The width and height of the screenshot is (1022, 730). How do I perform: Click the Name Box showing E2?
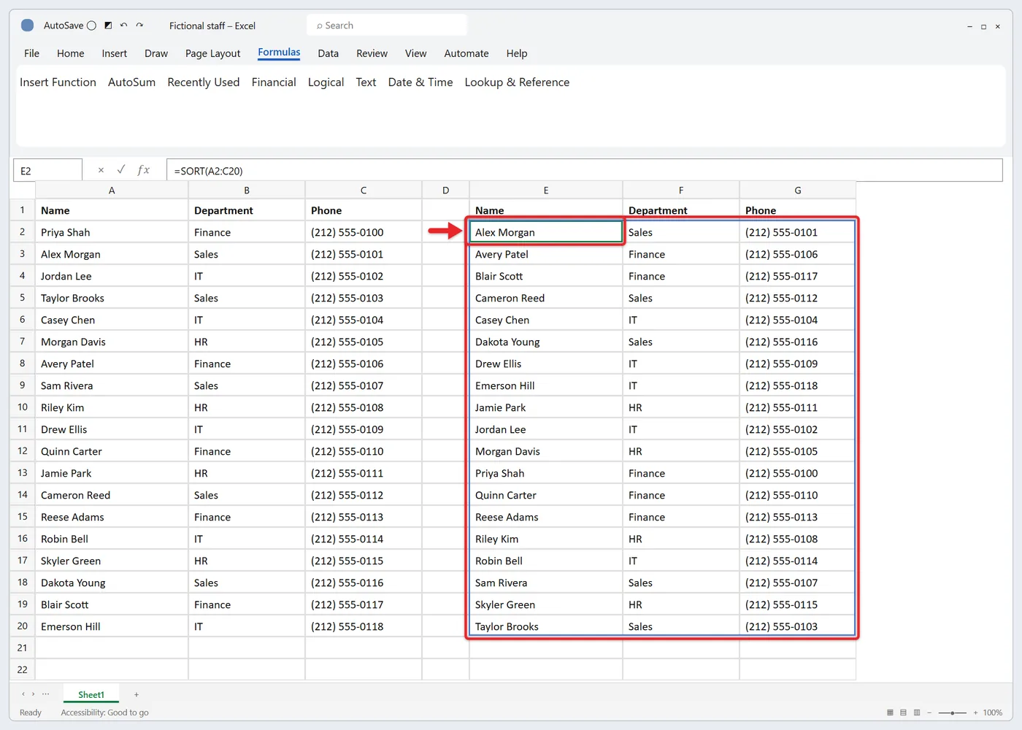[47, 170]
